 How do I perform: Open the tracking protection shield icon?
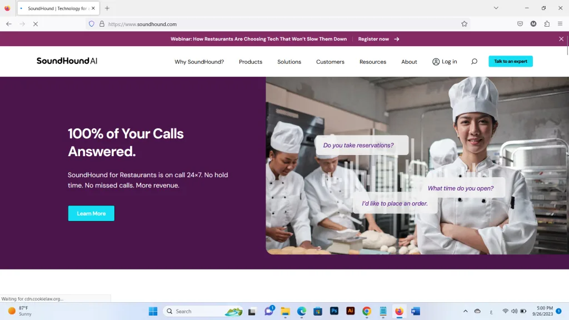pyautogui.click(x=92, y=24)
